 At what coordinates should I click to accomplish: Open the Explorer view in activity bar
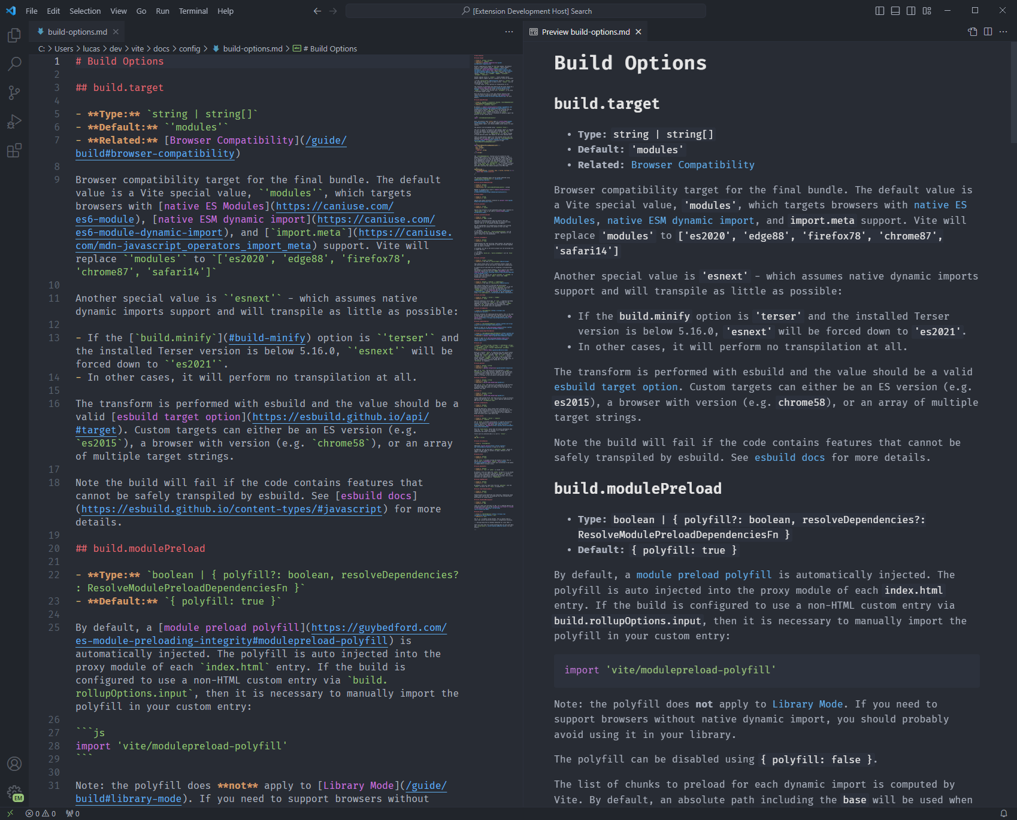point(14,35)
